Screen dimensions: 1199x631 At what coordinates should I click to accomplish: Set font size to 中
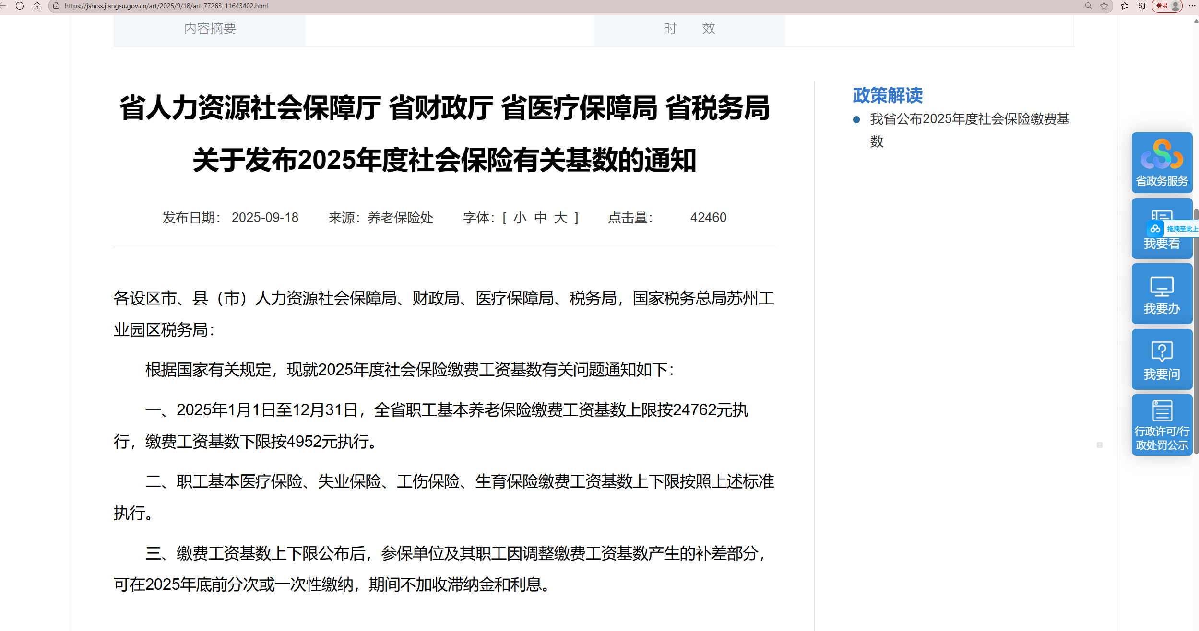540,218
